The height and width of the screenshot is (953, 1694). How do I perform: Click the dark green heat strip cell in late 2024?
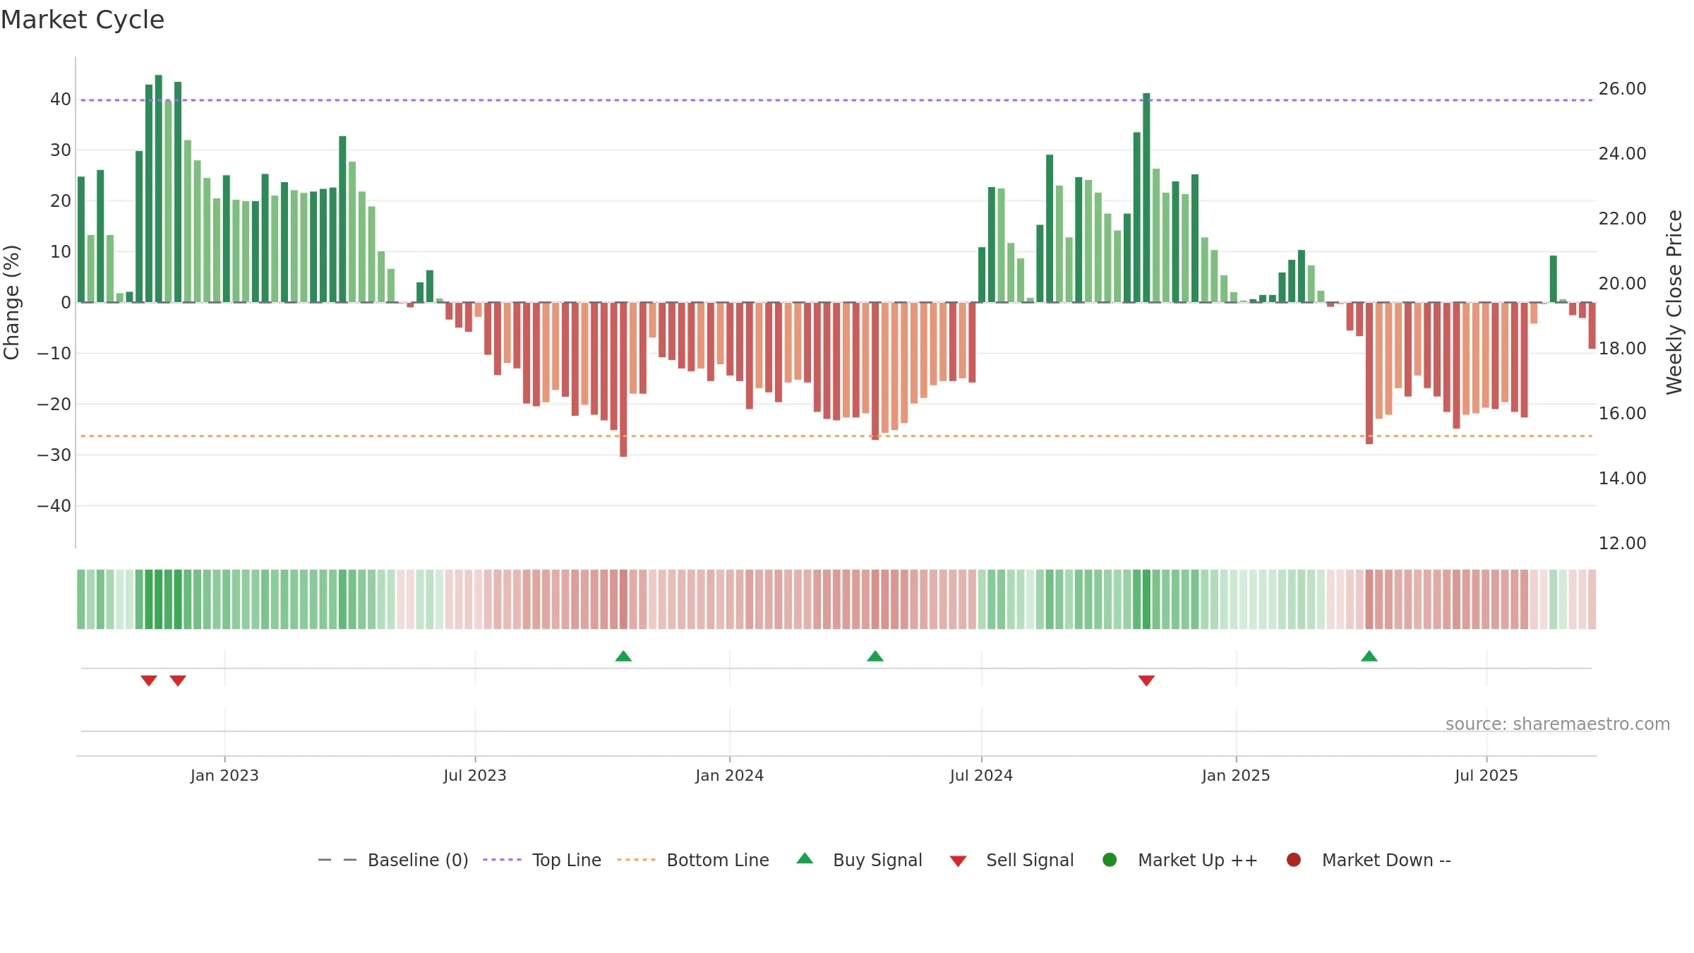1146,599
